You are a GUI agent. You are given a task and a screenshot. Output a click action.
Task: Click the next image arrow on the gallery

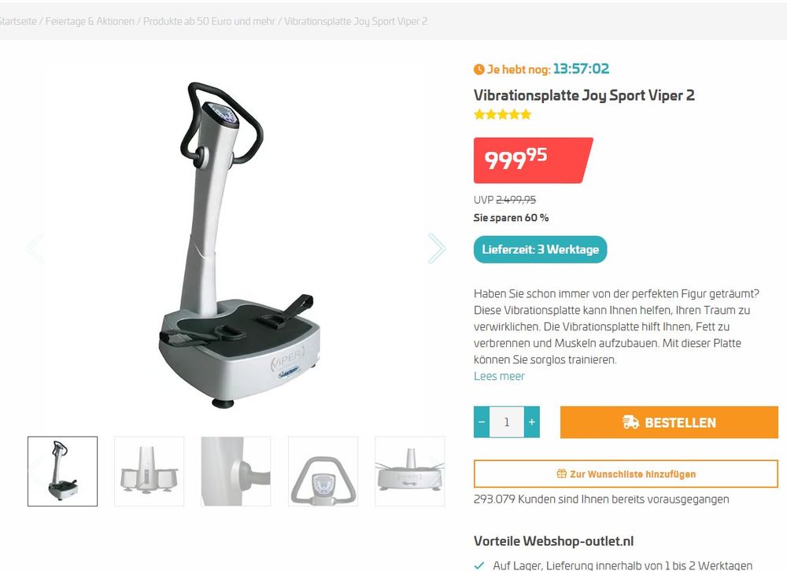pyautogui.click(x=436, y=248)
